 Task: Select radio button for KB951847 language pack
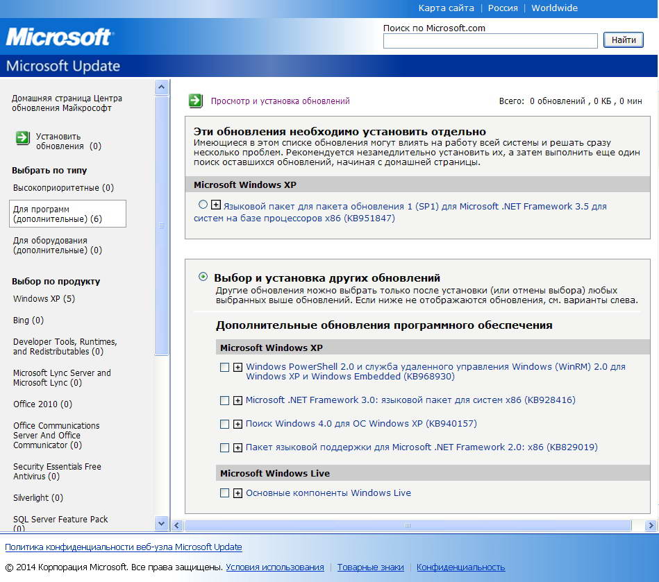click(x=203, y=205)
